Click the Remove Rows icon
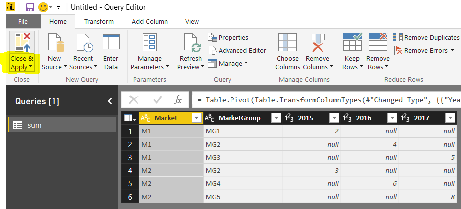 378,42
